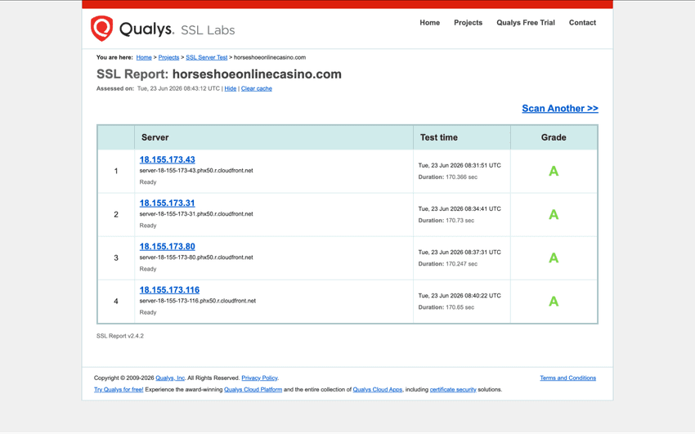Click the Clear cache link

(256, 88)
